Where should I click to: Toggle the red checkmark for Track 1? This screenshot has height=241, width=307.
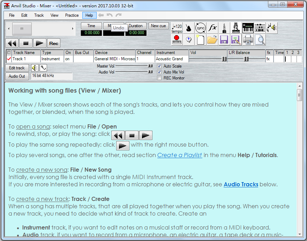(9, 59)
